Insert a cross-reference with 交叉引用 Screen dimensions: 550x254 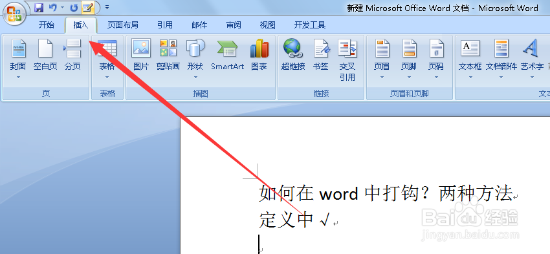coord(347,59)
